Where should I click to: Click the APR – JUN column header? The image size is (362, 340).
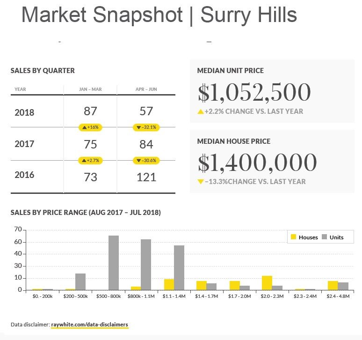[x=146, y=89]
